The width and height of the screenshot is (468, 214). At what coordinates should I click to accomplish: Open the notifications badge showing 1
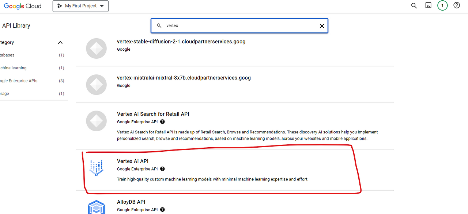[442, 5]
